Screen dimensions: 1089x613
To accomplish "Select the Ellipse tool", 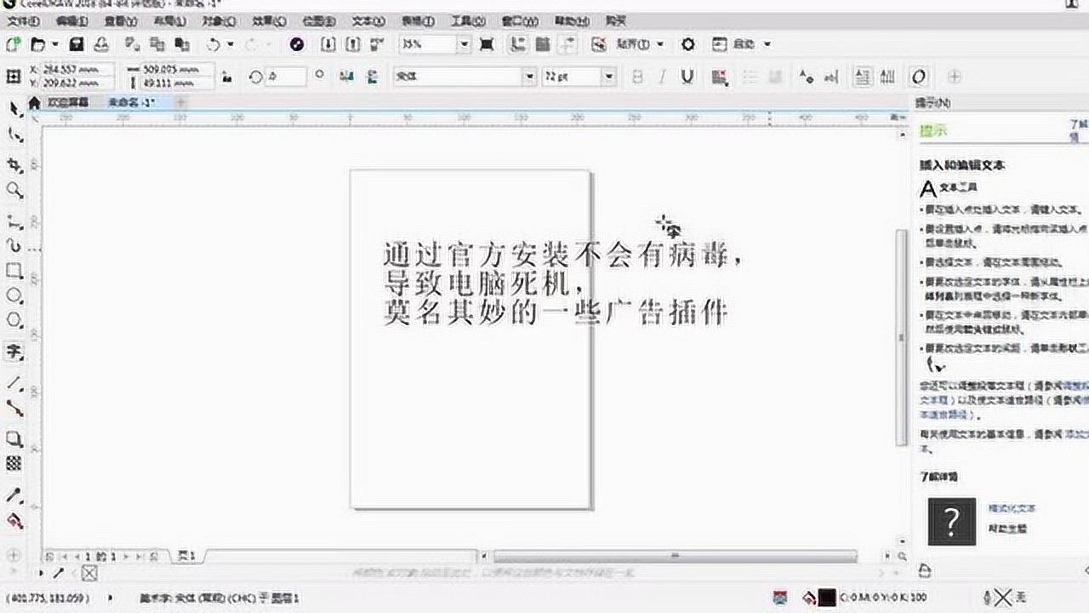I will point(14,295).
